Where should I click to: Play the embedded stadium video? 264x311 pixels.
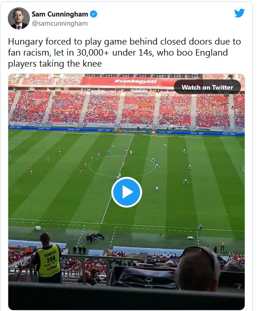click(126, 192)
